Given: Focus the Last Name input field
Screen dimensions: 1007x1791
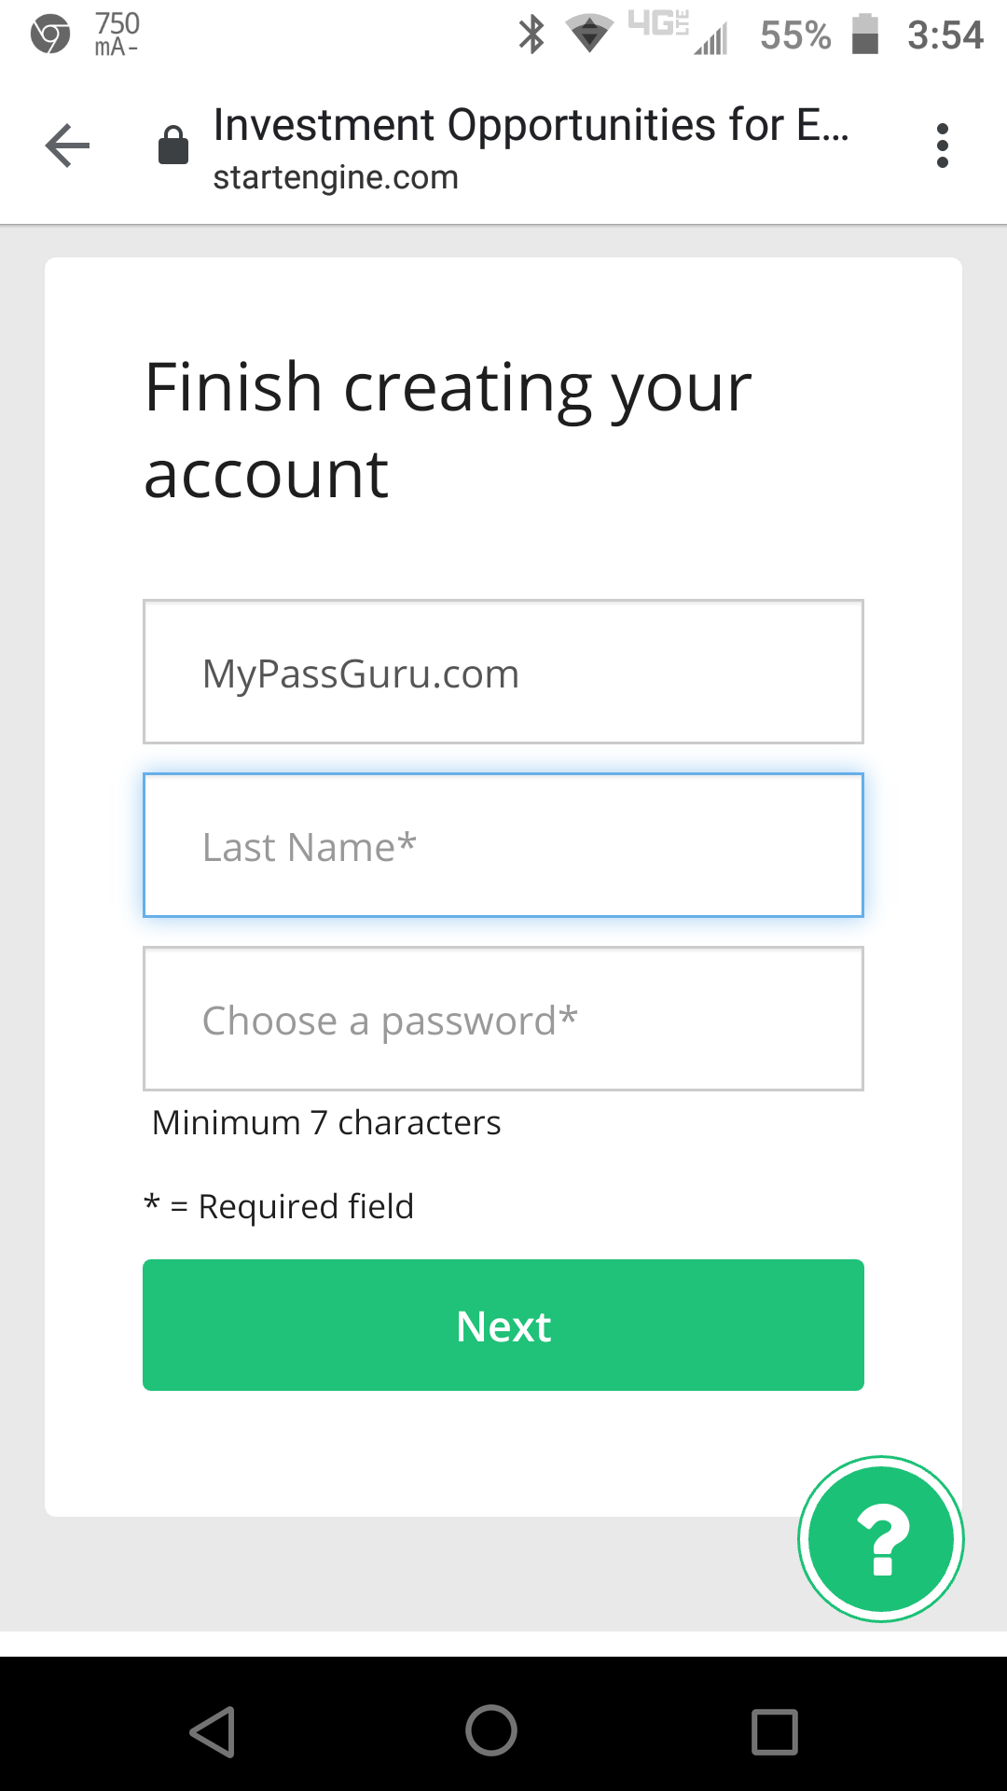Looking at the screenshot, I should pos(503,845).
